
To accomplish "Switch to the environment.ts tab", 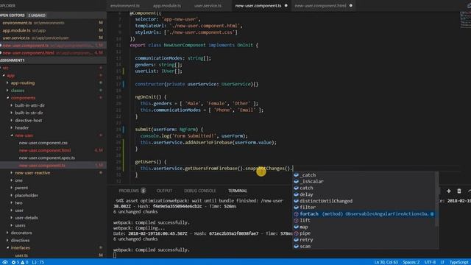I will coord(124,5).
